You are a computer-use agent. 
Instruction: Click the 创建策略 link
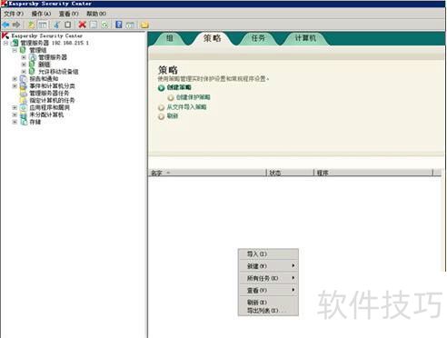click(x=179, y=87)
